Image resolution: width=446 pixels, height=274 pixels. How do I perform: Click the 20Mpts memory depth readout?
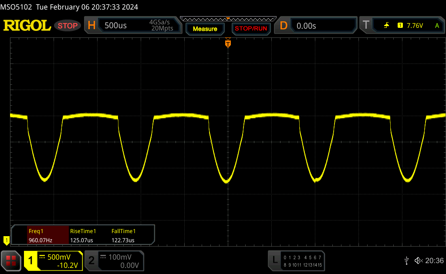pyautogui.click(x=162, y=28)
